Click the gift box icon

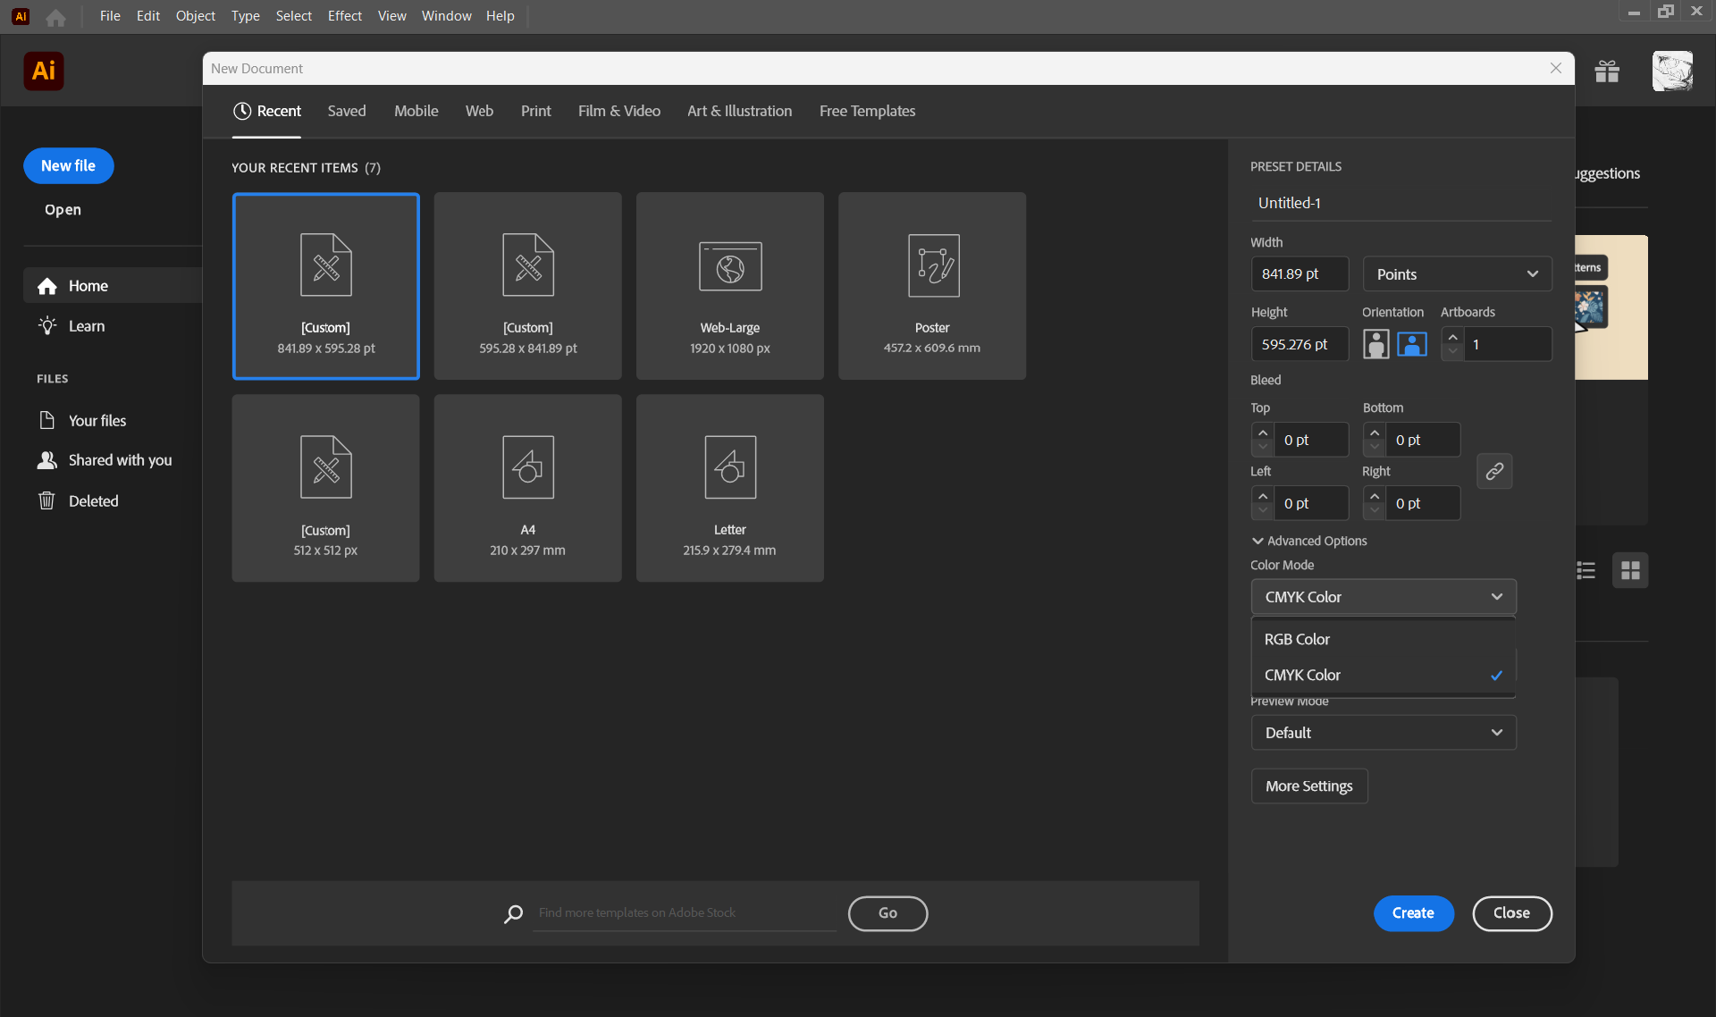[1607, 71]
